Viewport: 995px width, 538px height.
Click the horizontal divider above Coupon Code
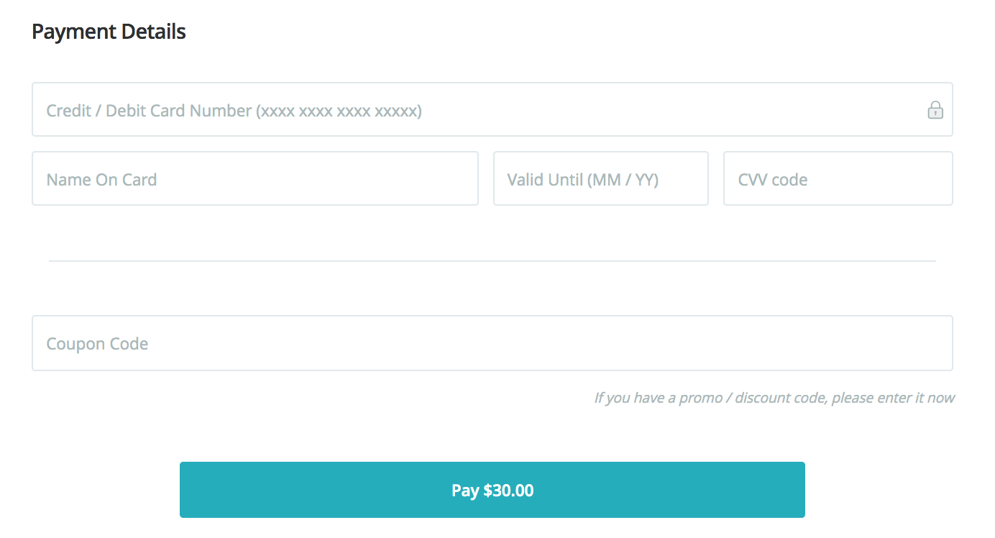pyautogui.click(x=492, y=260)
